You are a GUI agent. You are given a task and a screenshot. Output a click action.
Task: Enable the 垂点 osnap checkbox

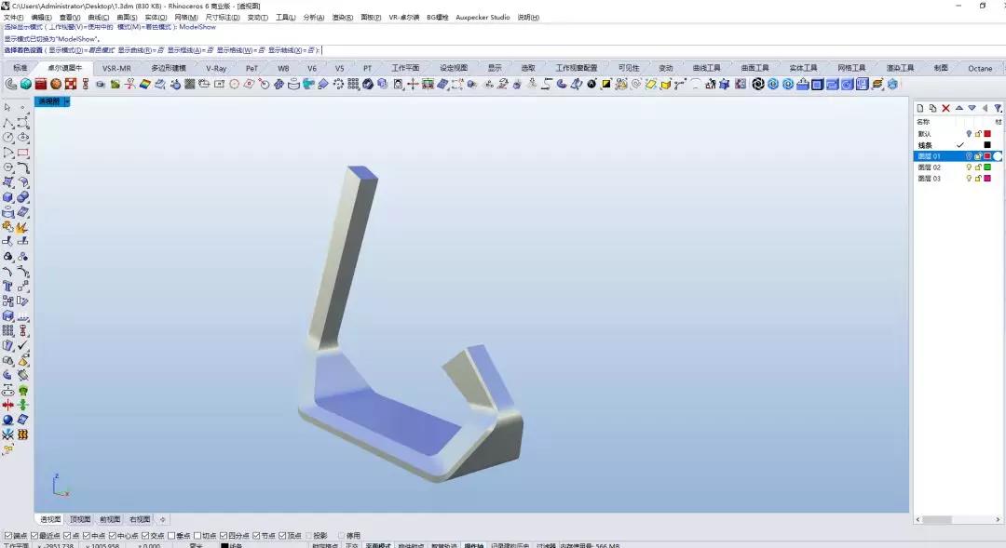(x=171, y=536)
